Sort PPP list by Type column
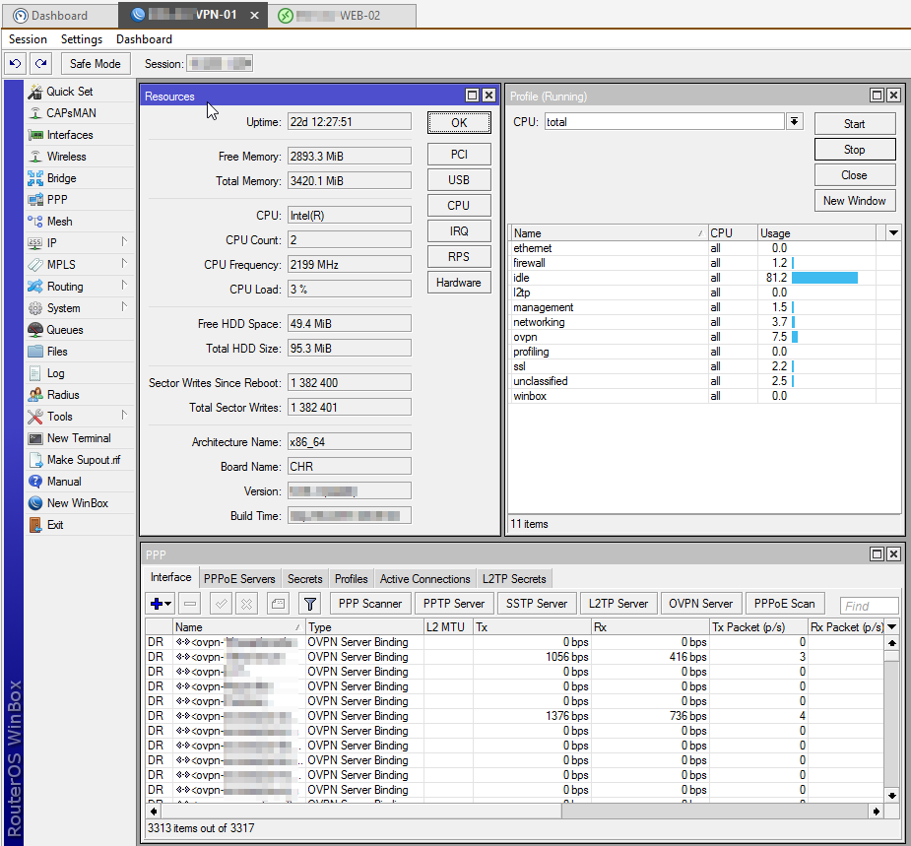The height and width of the screenshot is (846, 911). coord(364,627)
